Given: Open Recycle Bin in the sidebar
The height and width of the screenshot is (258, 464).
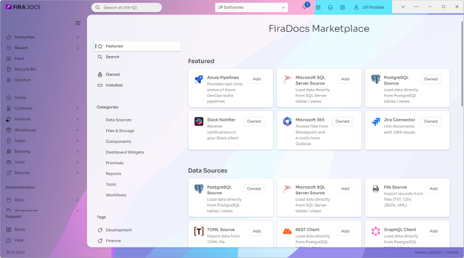Looking at the screenshot, I should (x=26, y=69).
